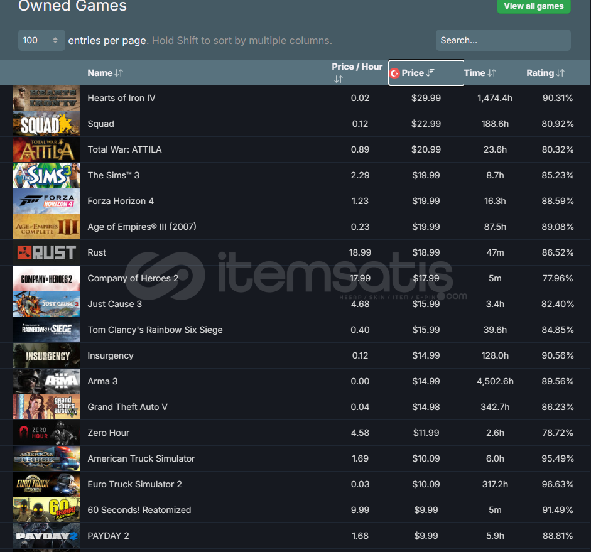Open The Sims 3 thumbnail
The height and width of the screenshot is (552, 591).
tap(46, 175)
